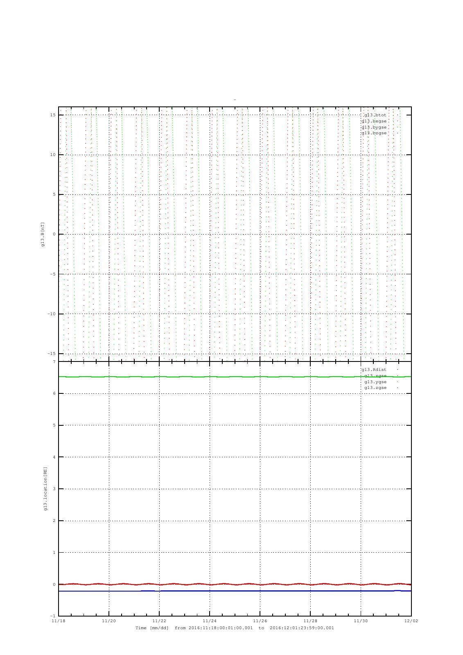Click the -1 tick on location axis
This screenshot has height=655, width=463.
click(x=53, y=616)
